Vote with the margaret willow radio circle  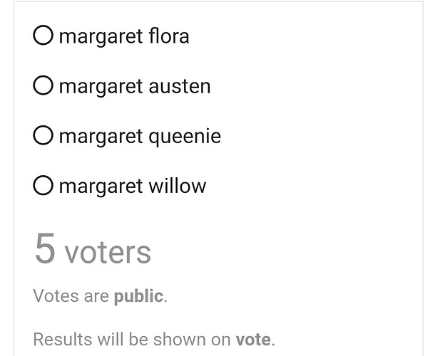pos(43,185)
